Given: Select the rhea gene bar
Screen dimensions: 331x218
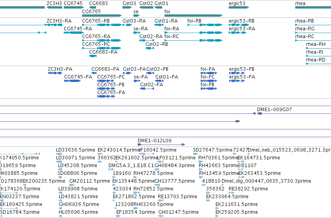Looking at the screenshot, I should coord(313,7).
